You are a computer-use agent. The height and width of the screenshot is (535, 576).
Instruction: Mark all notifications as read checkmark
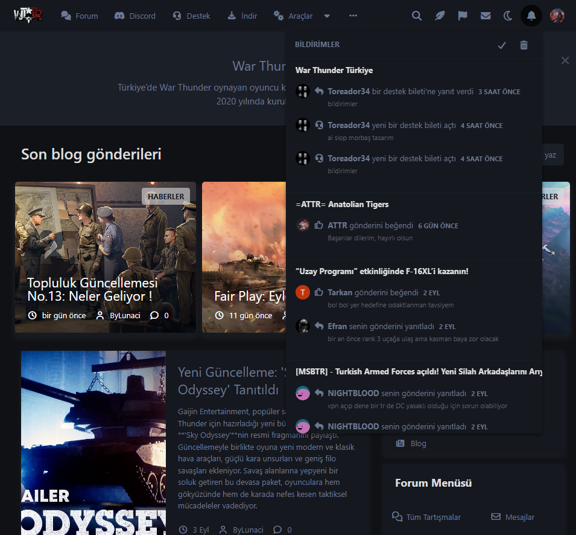coord(502,45)
